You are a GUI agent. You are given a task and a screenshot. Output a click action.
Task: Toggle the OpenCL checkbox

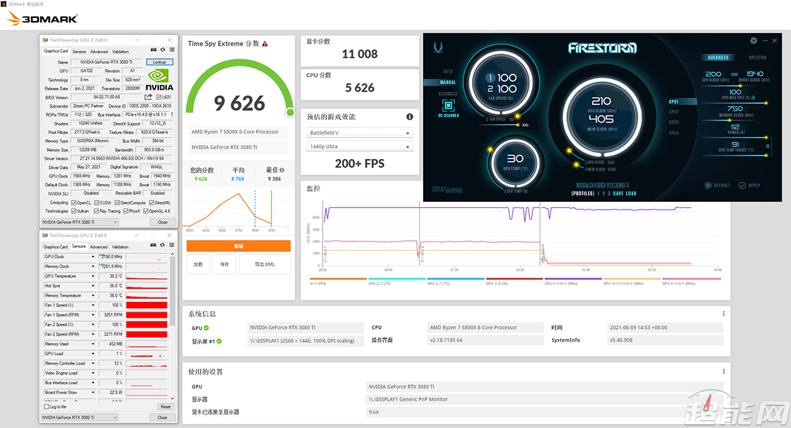click(x=74, y=202)
